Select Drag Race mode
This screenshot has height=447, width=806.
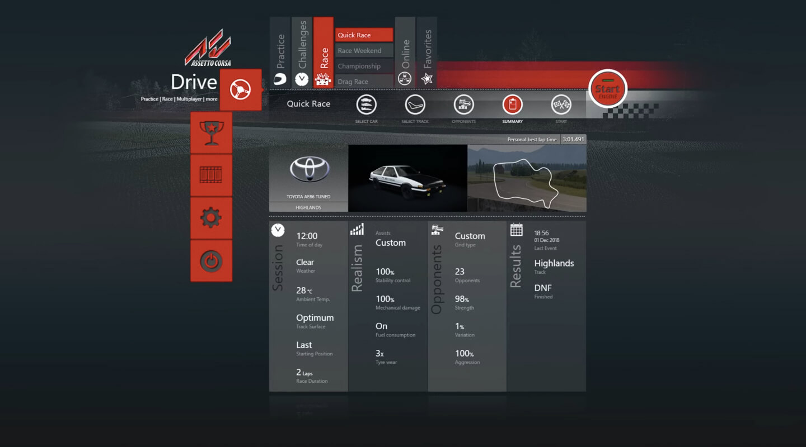pyautogui.click(x=364, y=82)
